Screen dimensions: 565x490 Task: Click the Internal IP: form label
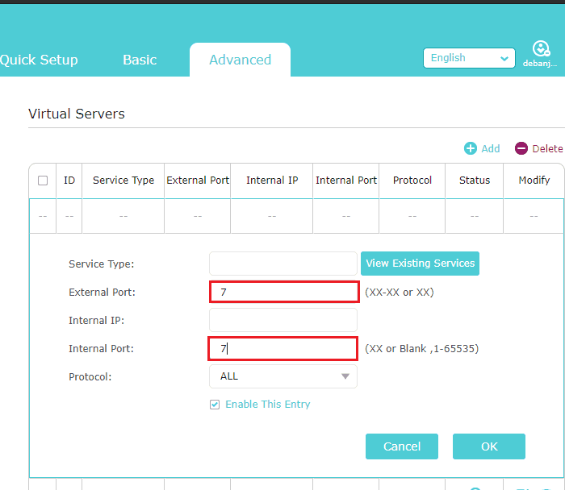pos(97,321)
